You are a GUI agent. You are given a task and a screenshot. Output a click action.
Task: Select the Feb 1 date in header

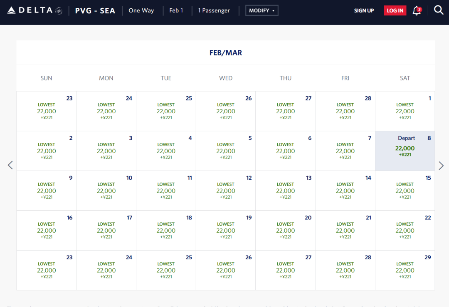176,10
